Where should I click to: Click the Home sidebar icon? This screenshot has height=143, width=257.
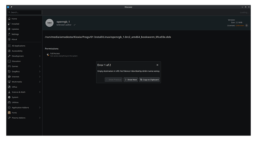pos(9,19)
